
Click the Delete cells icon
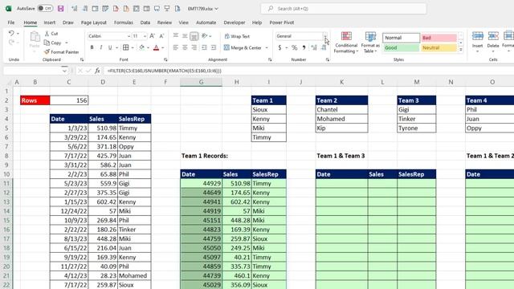pyautogui.click(x=493, y=35)
